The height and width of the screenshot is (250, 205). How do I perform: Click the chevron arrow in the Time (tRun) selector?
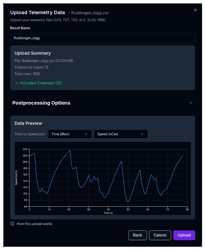click(86, 134)
